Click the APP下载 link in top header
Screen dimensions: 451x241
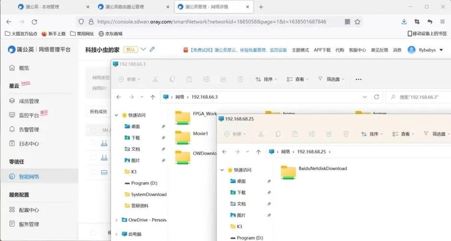322,50
